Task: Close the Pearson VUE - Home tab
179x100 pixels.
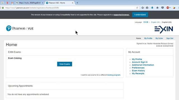Action: (x=73, y=3)
